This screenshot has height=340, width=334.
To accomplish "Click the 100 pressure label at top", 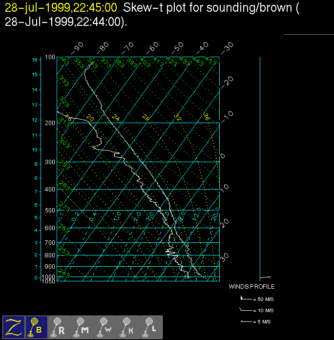I will click(x=50, y=58).
